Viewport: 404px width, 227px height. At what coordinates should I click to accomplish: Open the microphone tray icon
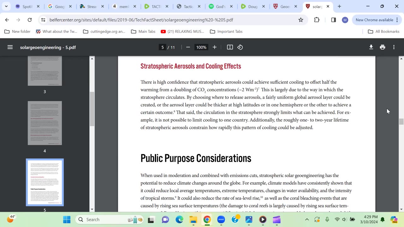327,219
